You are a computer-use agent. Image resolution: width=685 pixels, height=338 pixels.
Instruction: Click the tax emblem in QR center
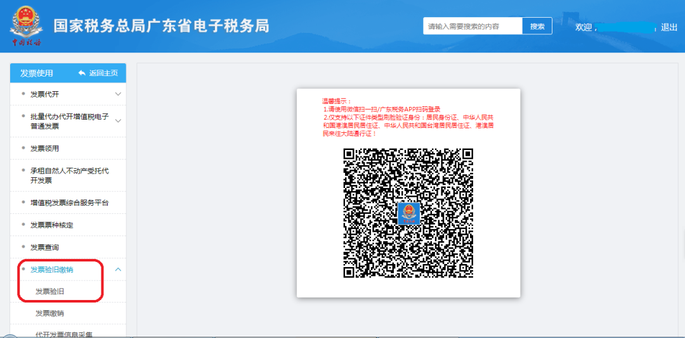coord(408,213)
